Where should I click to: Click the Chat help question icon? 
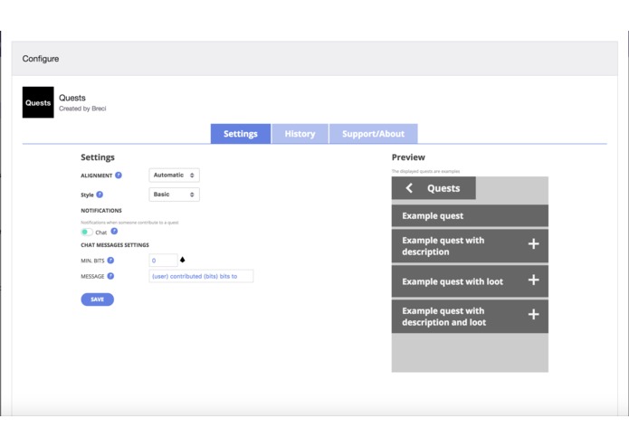pyautogui.click(x=114, y=232)
